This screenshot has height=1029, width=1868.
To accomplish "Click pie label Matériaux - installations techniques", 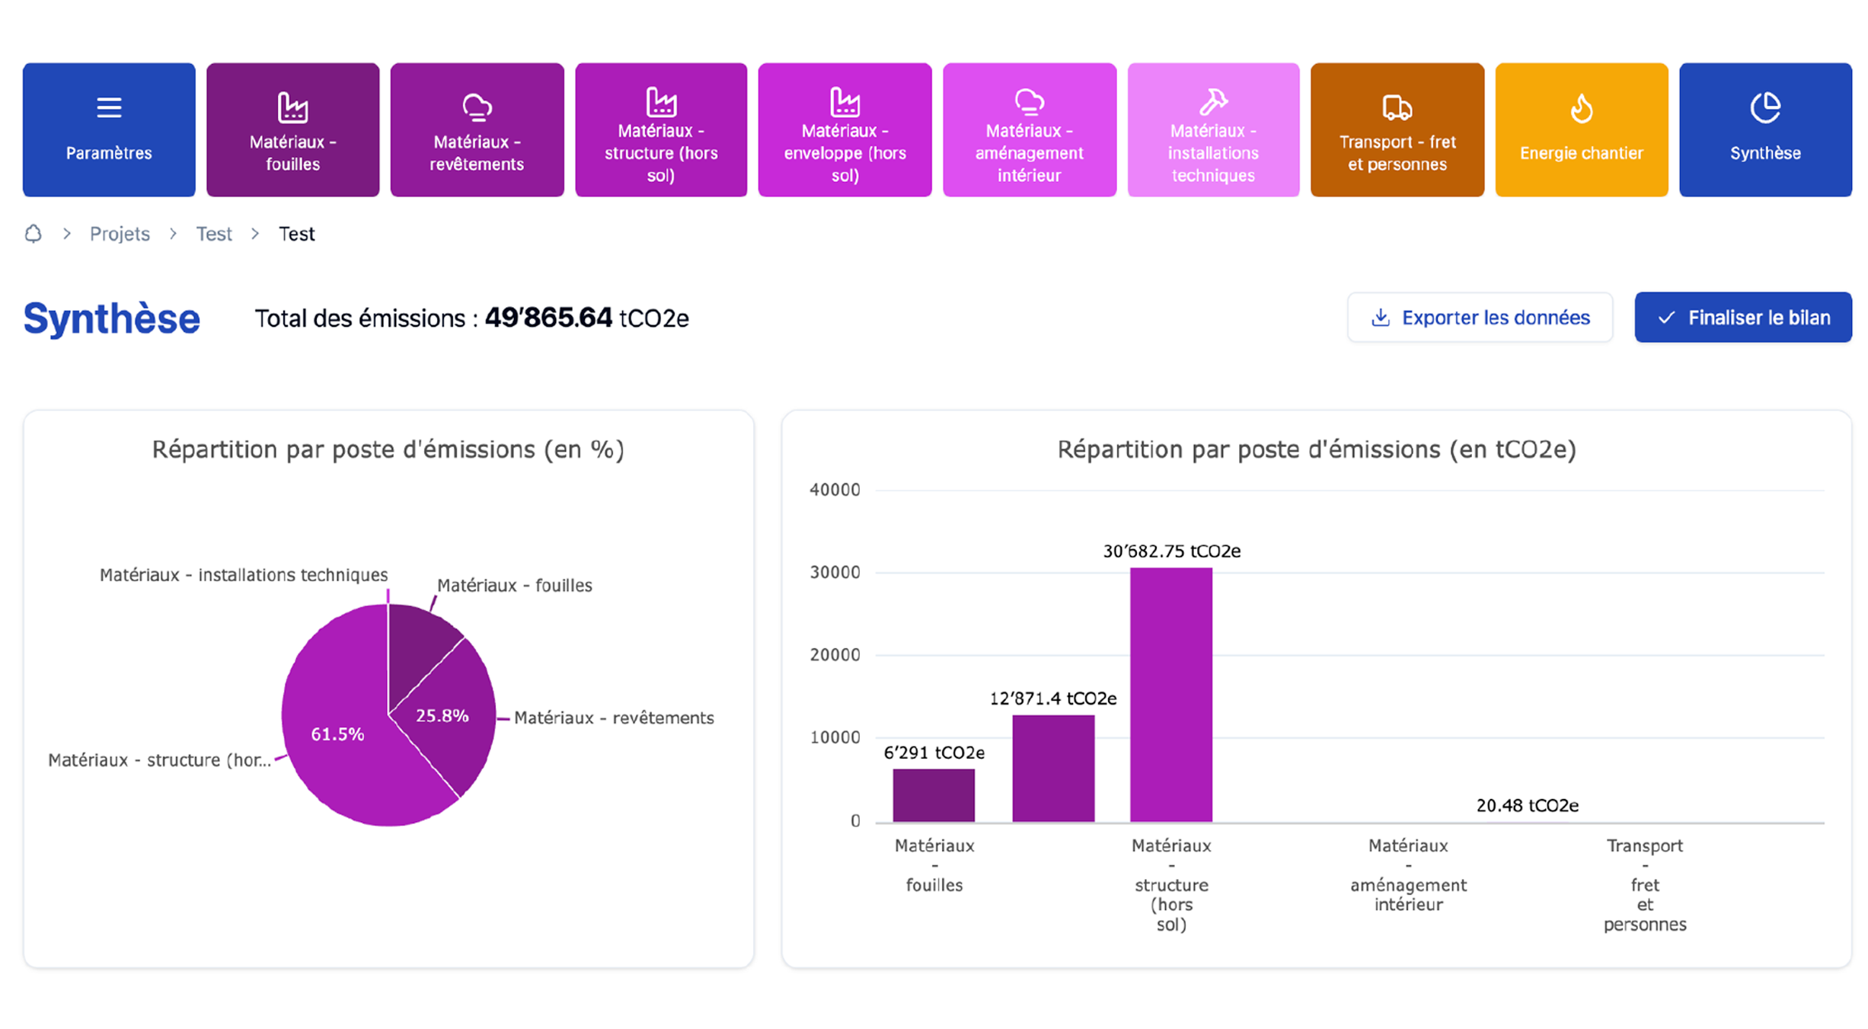I will pyautogui.click(x=244, y=575).
